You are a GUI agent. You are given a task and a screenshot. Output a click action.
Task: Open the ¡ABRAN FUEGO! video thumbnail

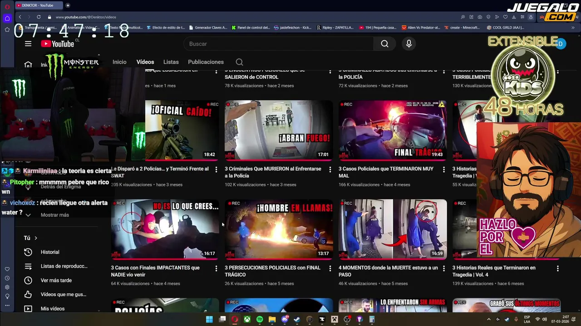click(279, 130)
